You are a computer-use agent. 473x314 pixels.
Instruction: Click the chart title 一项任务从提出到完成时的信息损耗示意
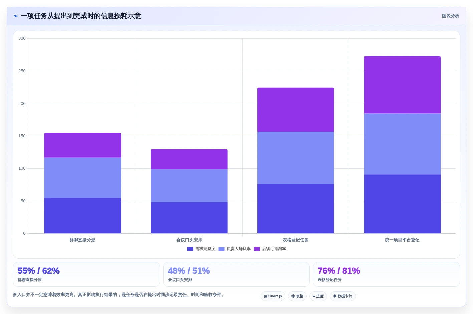[x=81, y=16]
